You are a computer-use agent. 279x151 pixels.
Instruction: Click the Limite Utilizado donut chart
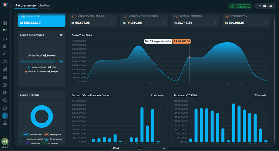coord(42,116)
